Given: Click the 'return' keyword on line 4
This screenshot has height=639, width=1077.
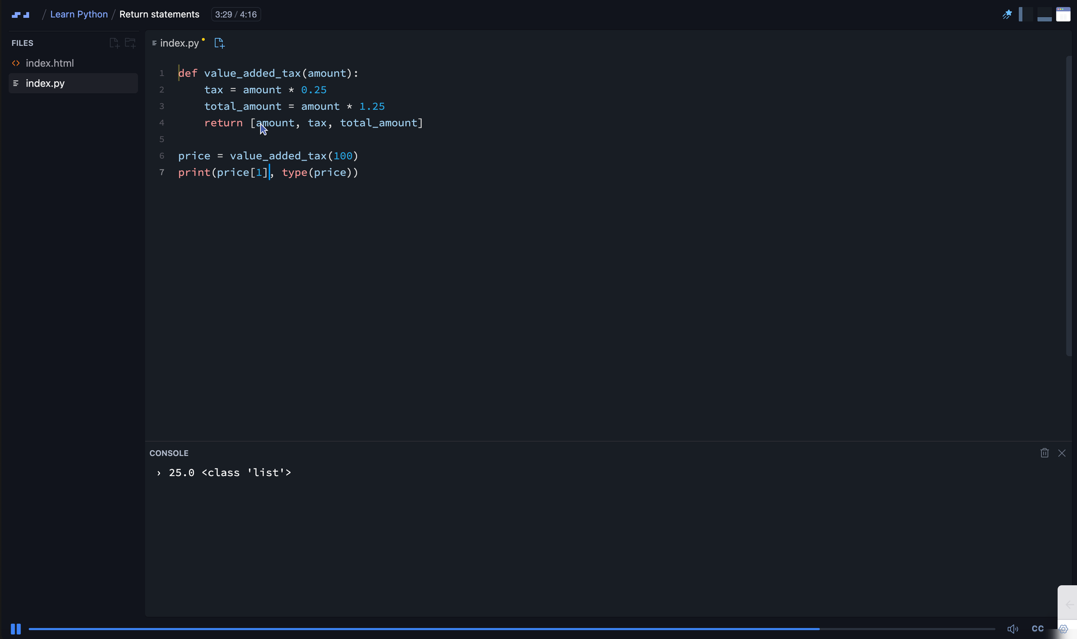Looking at the screenshot, I should [x=223, y=123].
